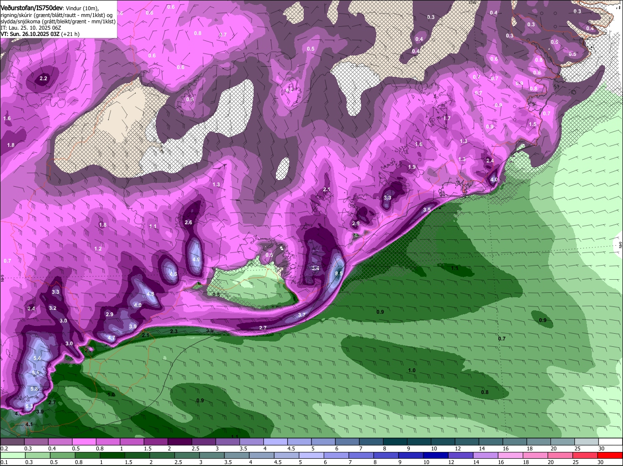Click the 4.1 value on the map
The height and width of the screenshot is (466, 623).
point(29,424)
